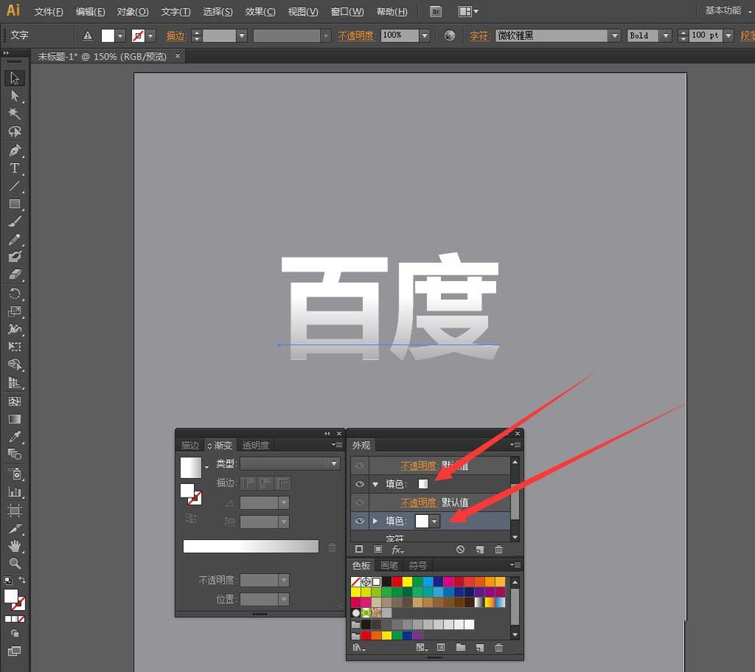The height and width of the screenshot is (672, 755).
Task: Swap fill and stroke in toolbox
Action: coord(22,580)
